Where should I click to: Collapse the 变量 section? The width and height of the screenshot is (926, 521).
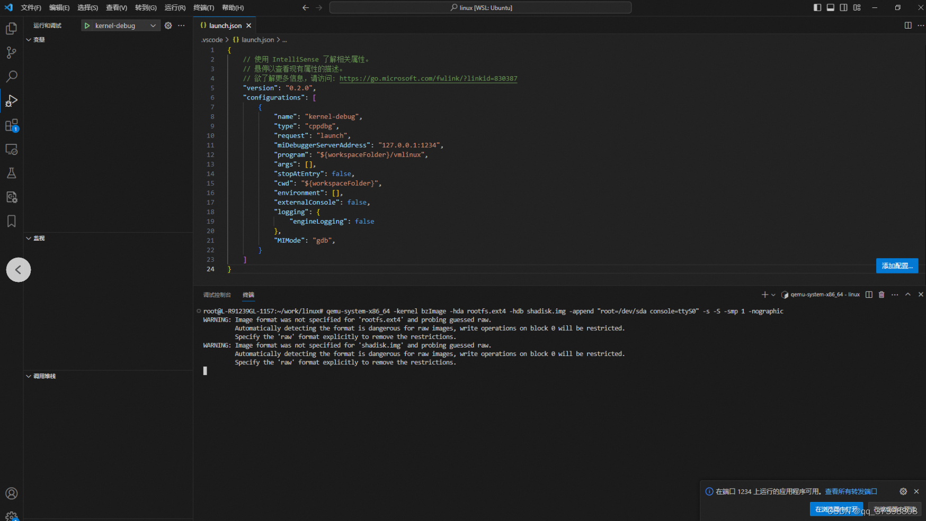point(30,39)
